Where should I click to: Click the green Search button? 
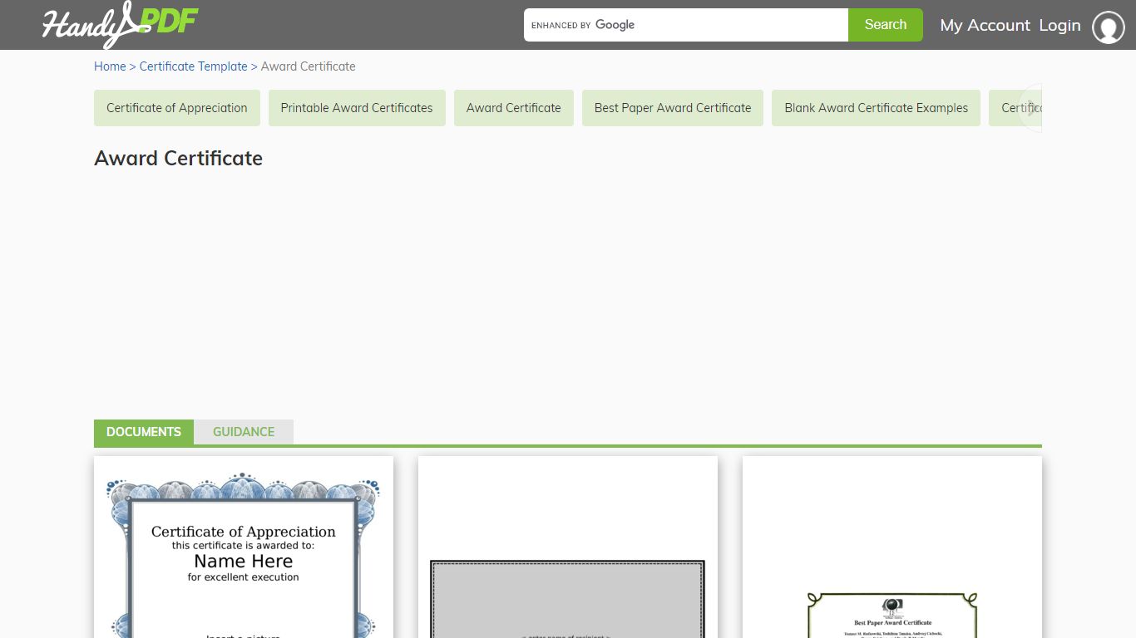click(x=886, y=25)
